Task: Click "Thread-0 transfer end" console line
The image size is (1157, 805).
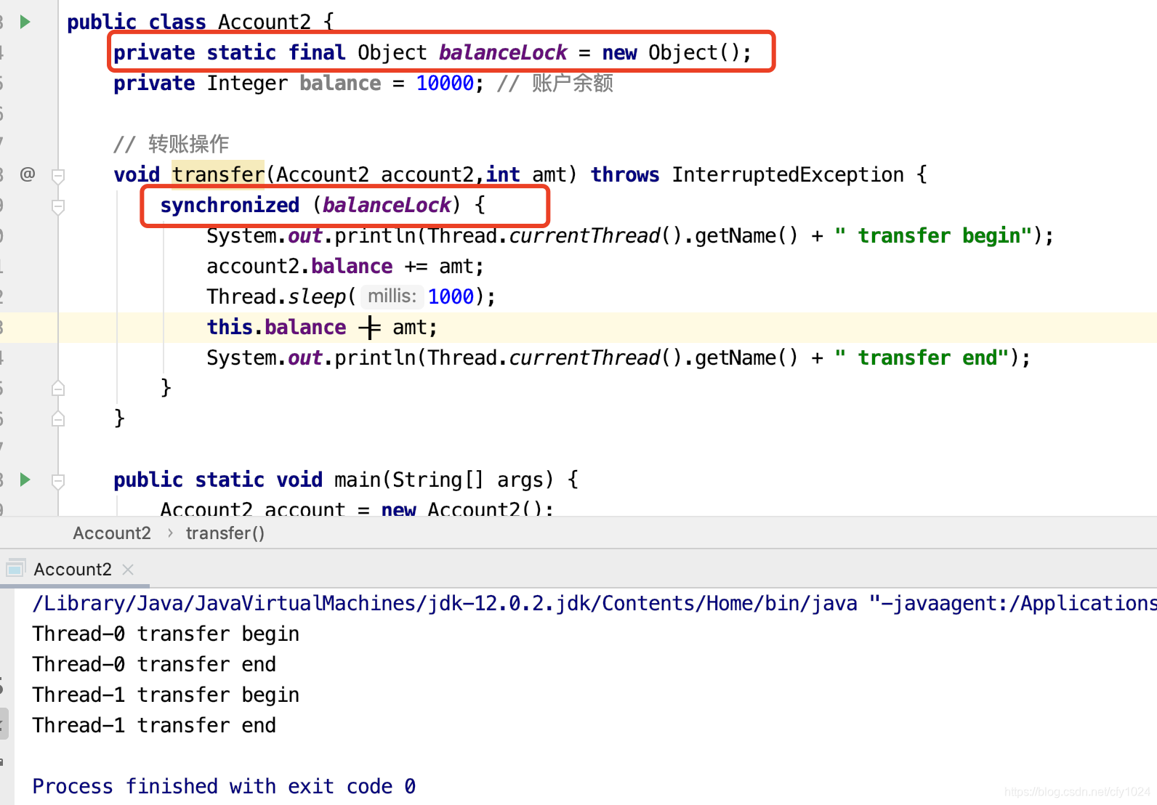Action: click(154, 664)
